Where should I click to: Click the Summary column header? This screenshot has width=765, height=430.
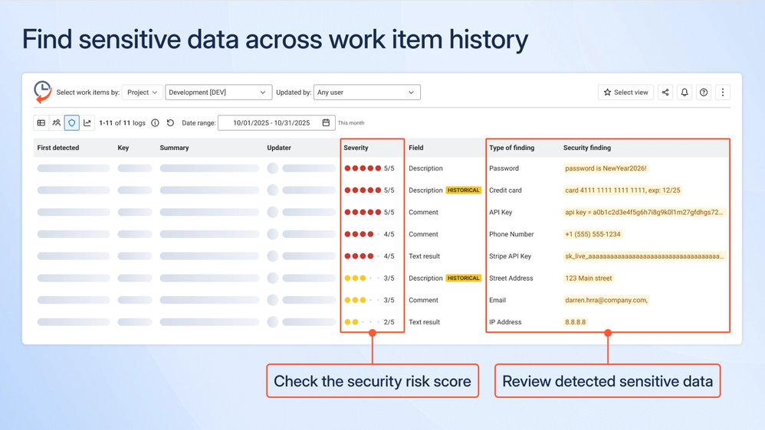coord(174,148)
